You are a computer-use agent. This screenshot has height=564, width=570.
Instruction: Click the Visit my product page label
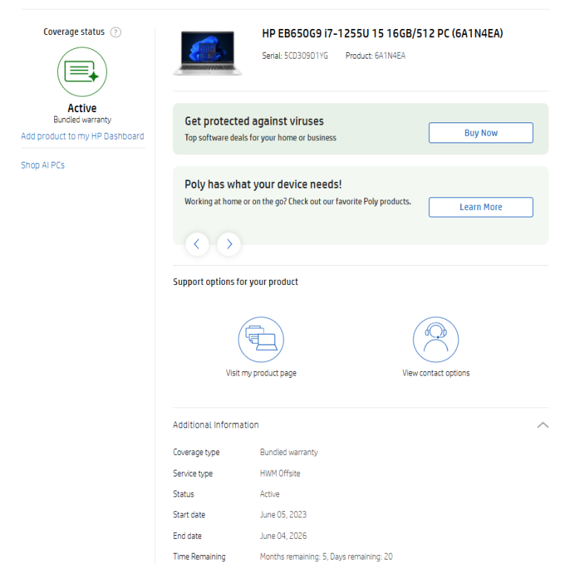(x=261, y=373)
